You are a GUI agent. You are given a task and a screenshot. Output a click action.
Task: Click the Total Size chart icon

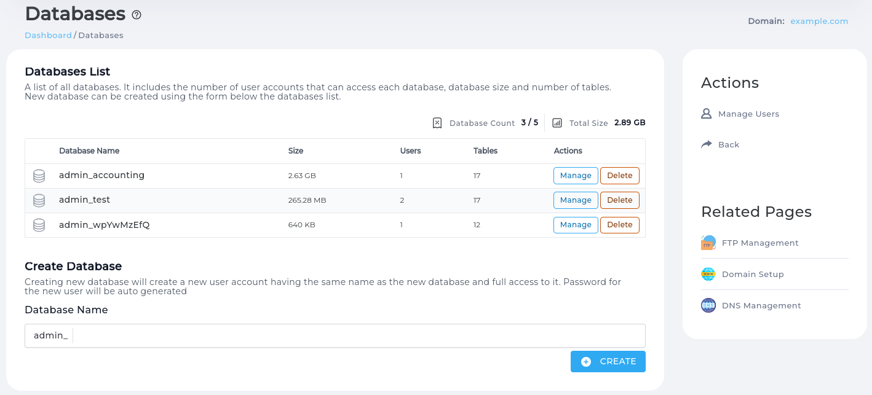[x=557, y=122]
